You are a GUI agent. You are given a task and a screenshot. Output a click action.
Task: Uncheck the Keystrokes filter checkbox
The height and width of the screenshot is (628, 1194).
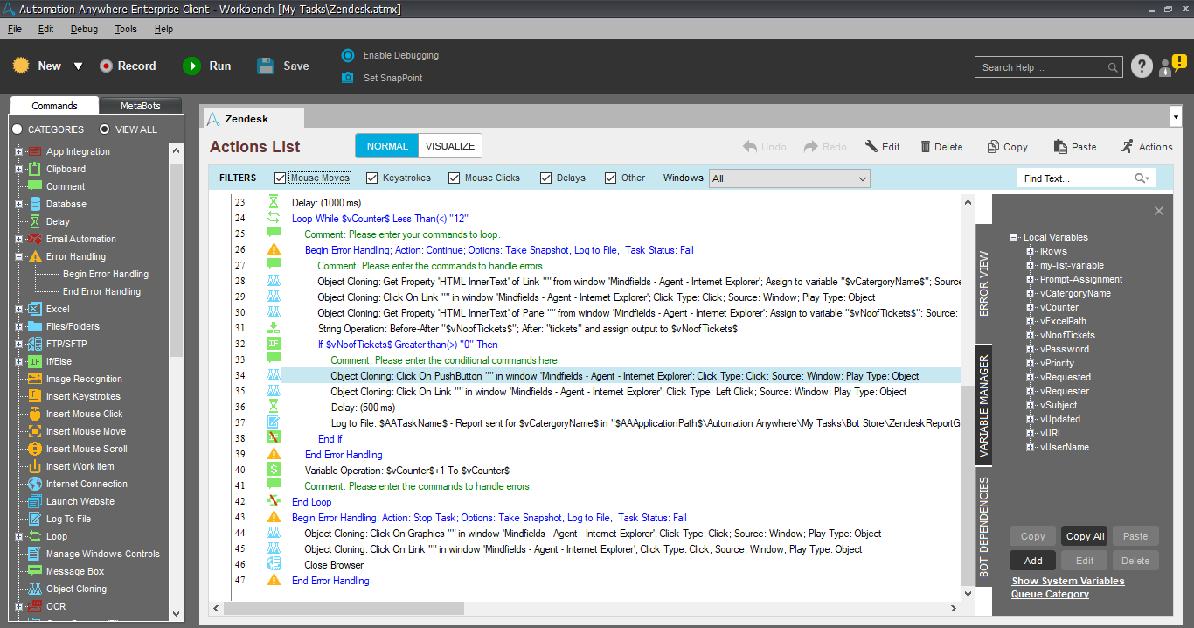point(371,178)
